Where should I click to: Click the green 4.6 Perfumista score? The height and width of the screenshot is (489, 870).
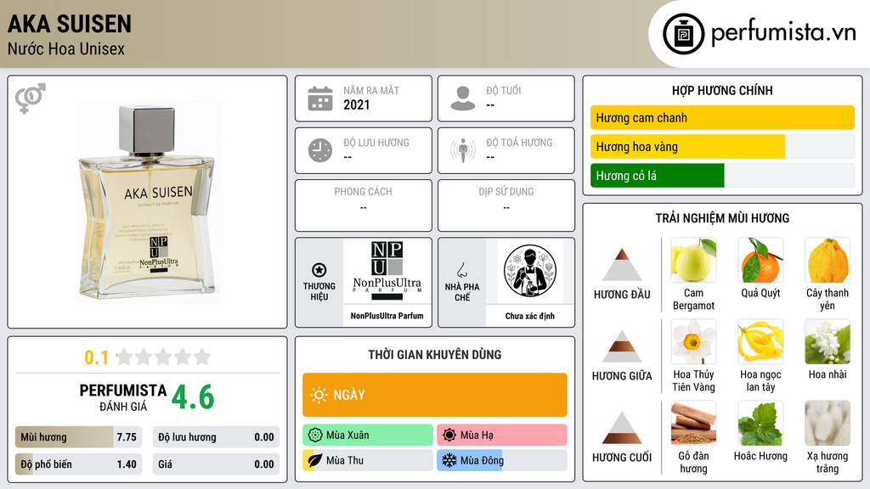pos(193,397)
